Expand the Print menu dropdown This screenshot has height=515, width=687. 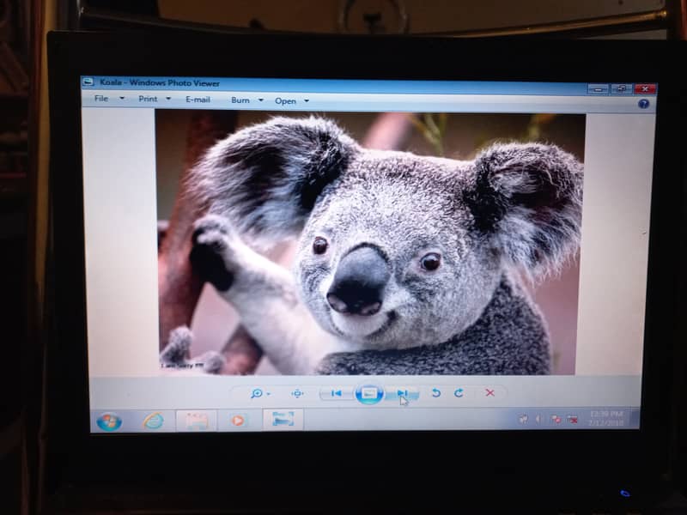click(x=155, y=99)
